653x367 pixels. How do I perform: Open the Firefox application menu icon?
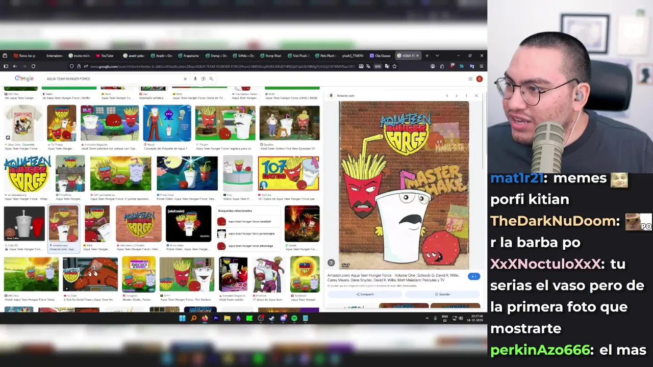pos(481,66)
